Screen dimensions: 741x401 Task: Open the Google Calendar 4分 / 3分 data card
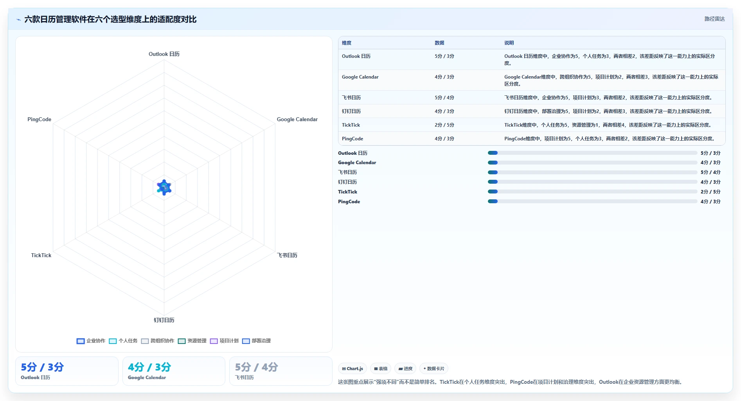click(x=174, y=371)
